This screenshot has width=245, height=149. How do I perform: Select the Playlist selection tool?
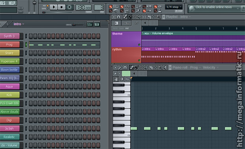click(x=154, y=17)
